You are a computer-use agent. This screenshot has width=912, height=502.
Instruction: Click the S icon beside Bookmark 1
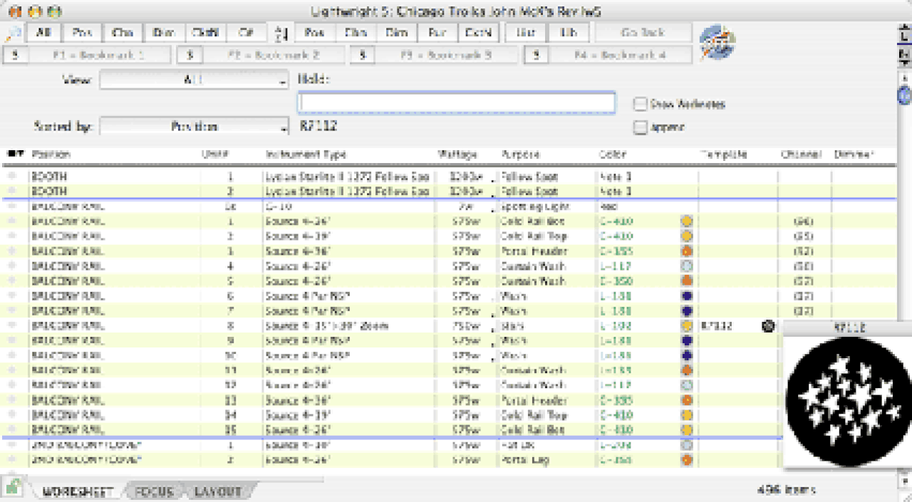tap(15, 55)
